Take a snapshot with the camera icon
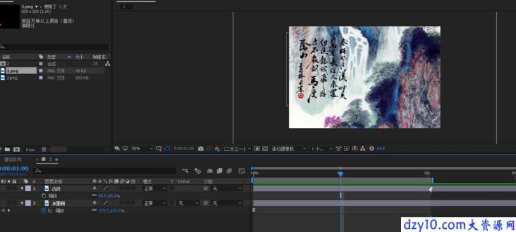 (x=201, y=149)
